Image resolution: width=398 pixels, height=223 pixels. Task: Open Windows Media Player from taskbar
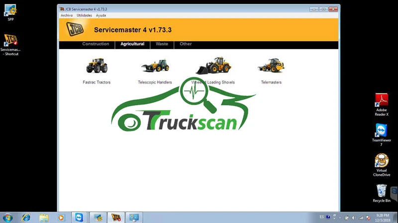[61, 218]
